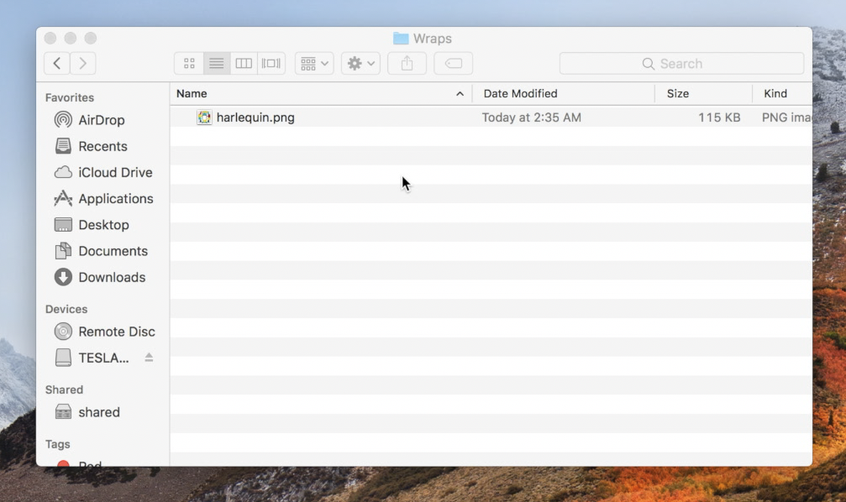Click the Back navigation arrow
846x502 pixels.
57,63
